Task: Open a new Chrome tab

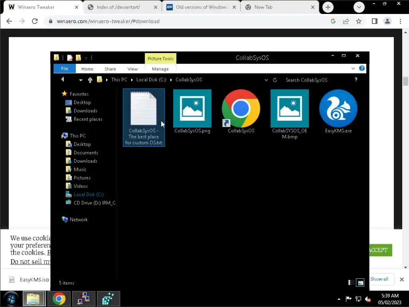Action: coord(328,7)
